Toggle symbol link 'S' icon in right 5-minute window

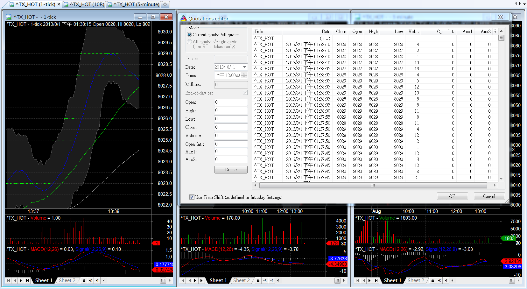point(439,280)
